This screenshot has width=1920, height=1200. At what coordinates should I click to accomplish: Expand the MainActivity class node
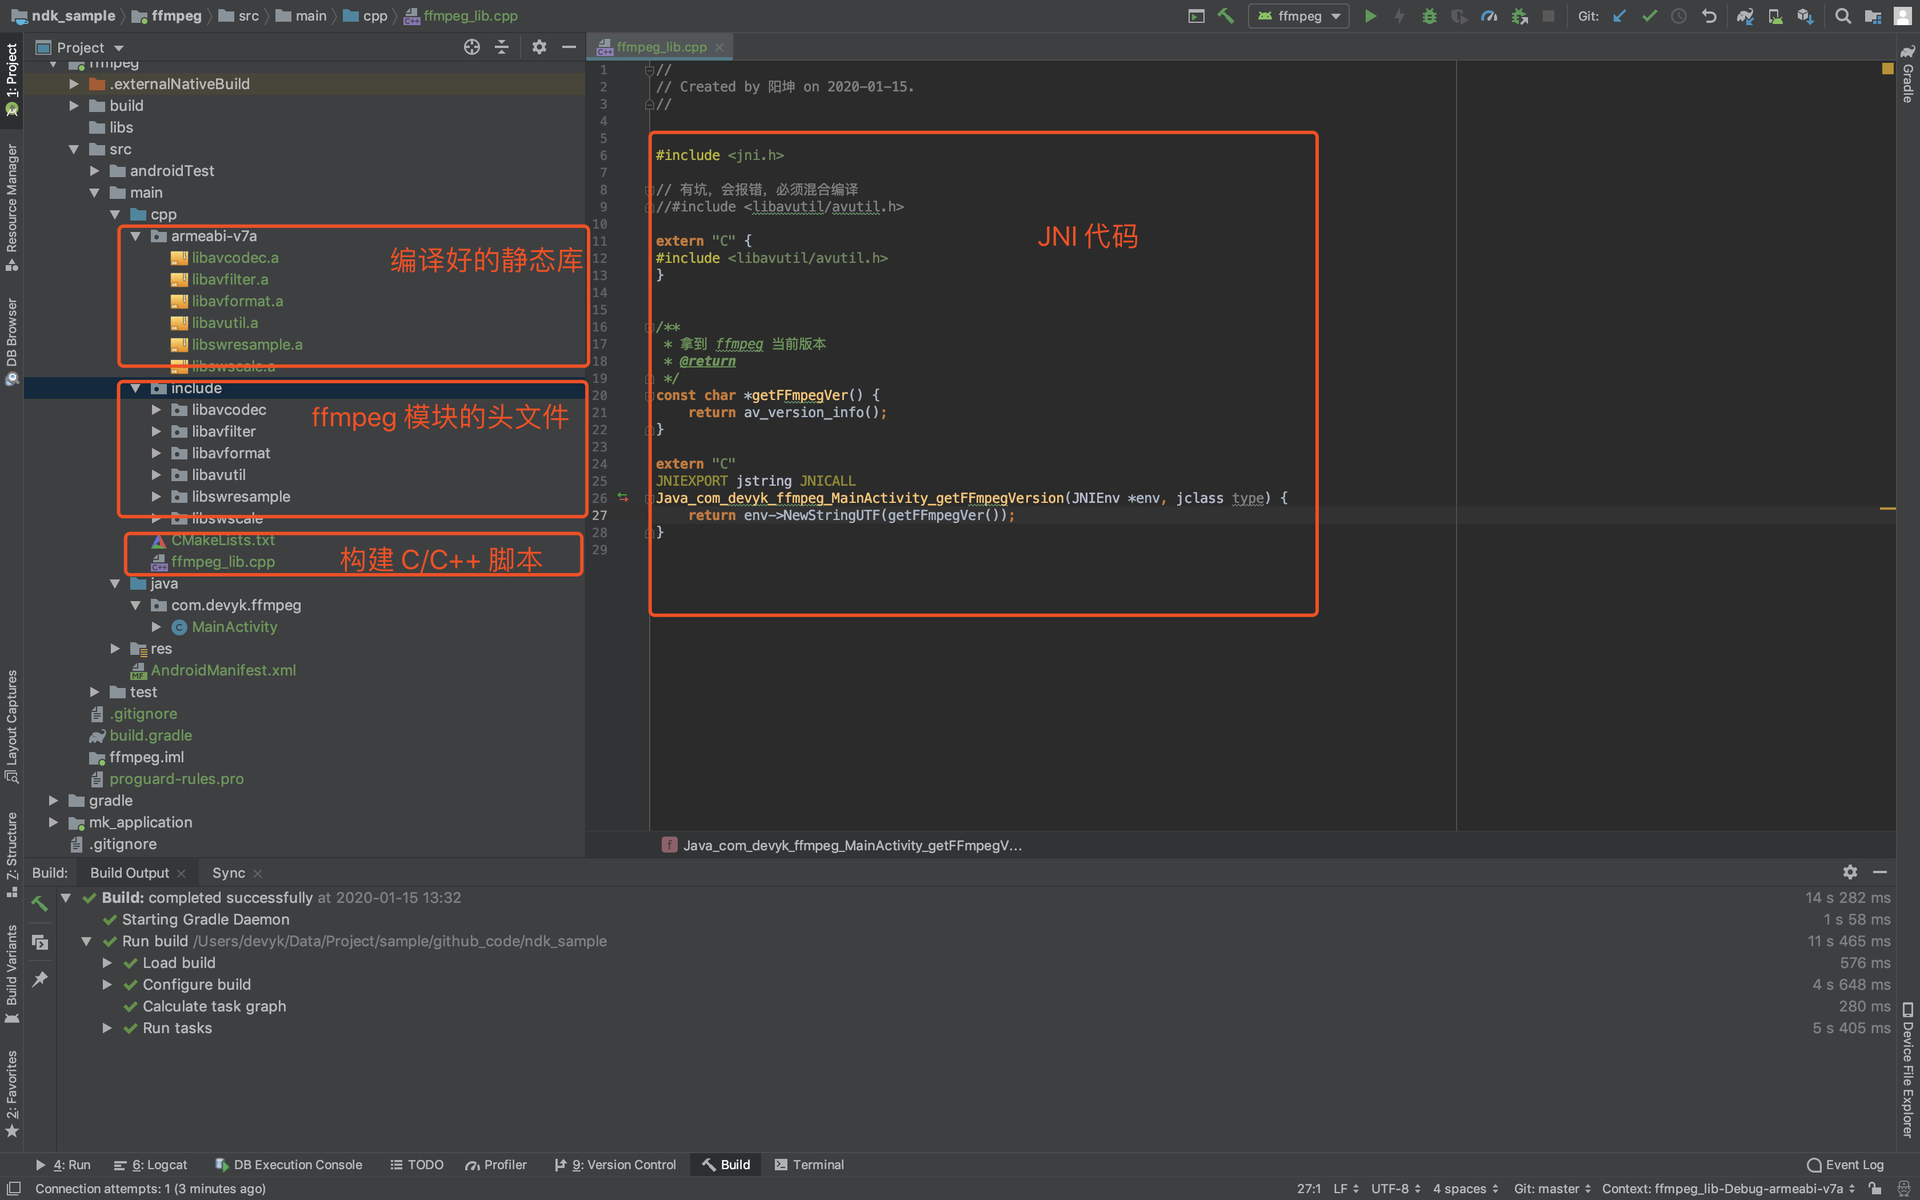tap(157, 626)
